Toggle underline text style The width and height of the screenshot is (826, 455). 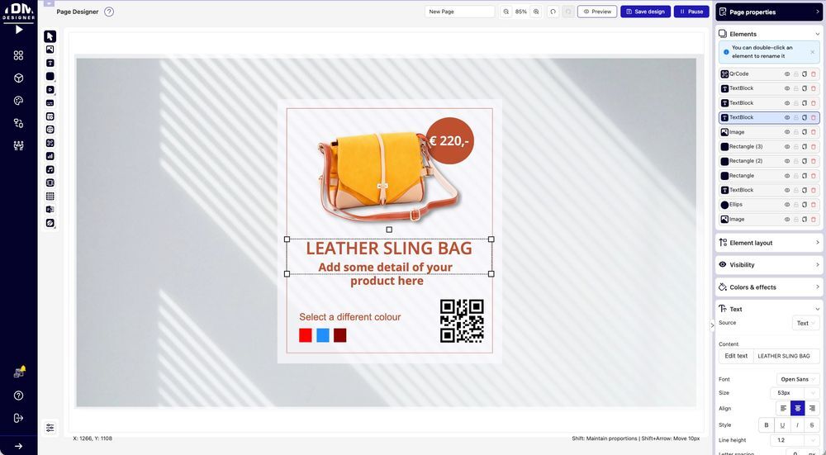(781, 425)
